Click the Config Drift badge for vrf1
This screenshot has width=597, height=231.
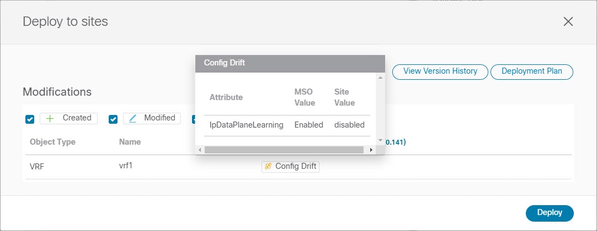point(291,167)
